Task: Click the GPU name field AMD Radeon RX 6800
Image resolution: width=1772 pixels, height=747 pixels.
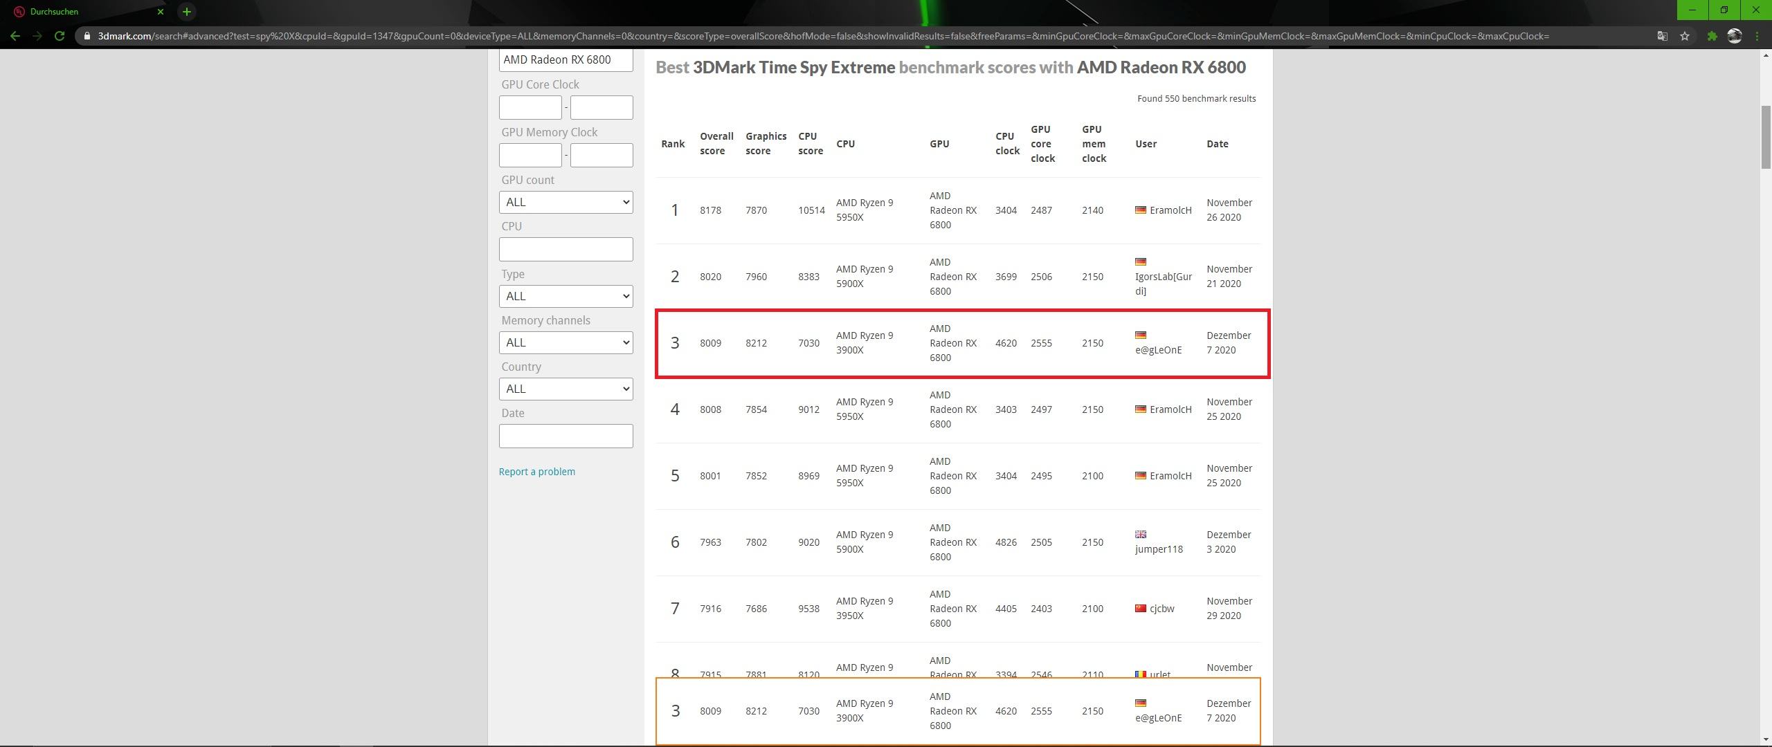Action: coord(566,59)
